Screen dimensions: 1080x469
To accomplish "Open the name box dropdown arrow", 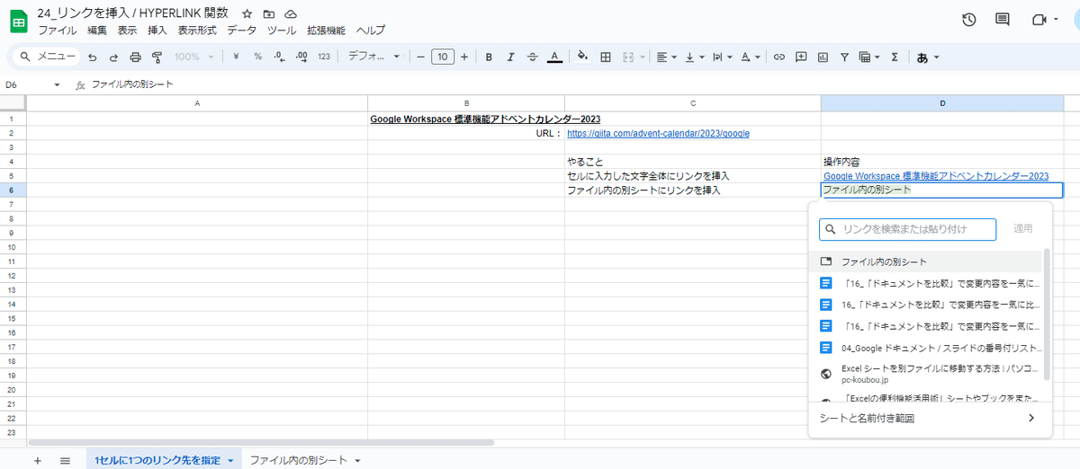I will (x=58, y=84).
